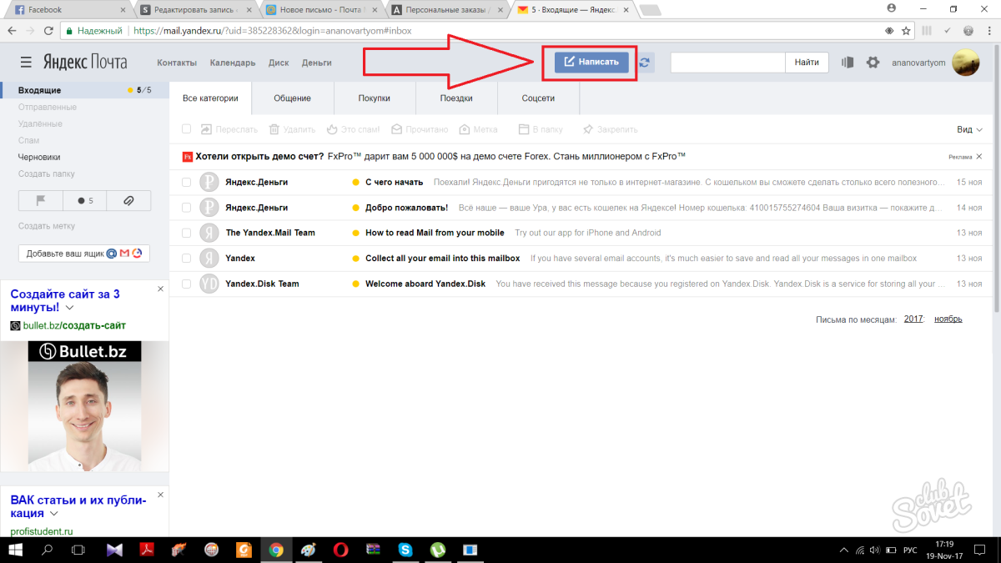Tick the checkbox for Yandex.Disk Team email
This screenshot has width=1001, height=563.
pos(187,284)
